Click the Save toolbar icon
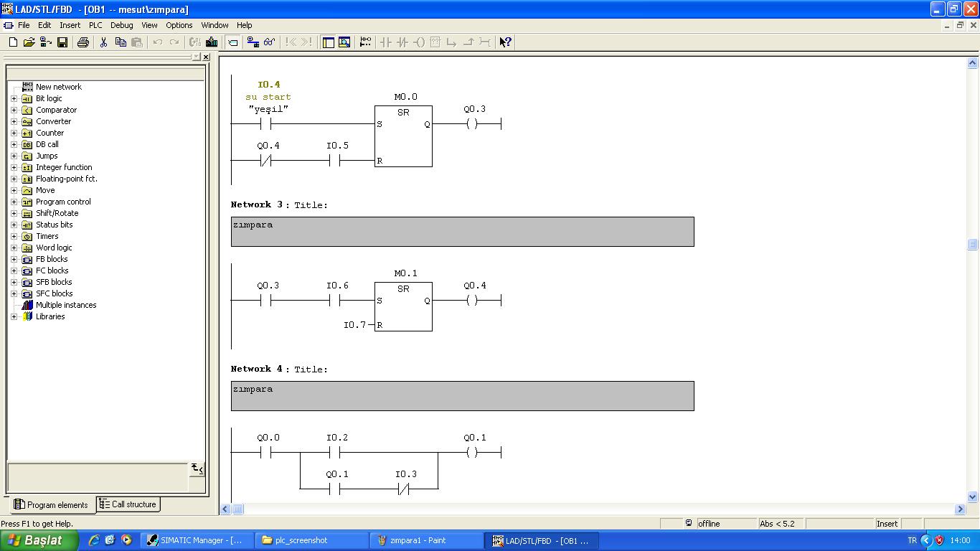This screenshot has width=980, height=551. [62, 42]
